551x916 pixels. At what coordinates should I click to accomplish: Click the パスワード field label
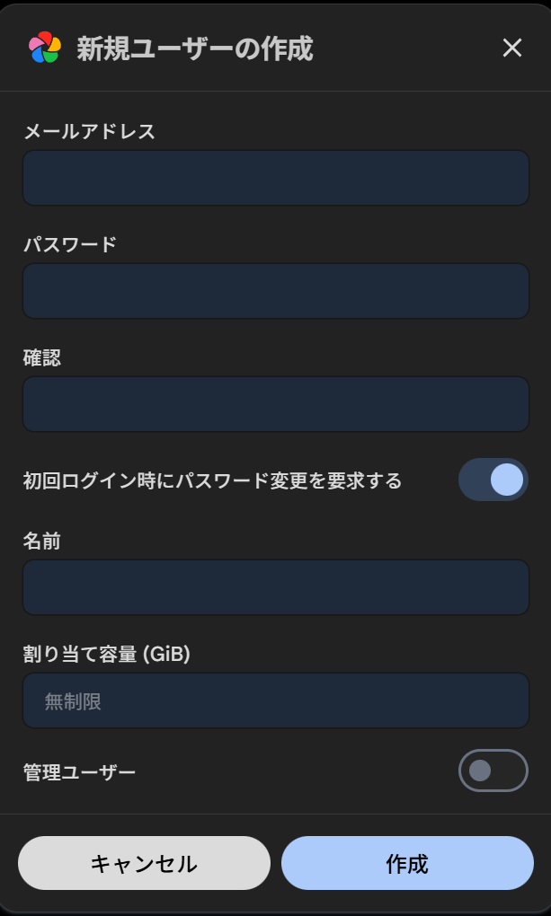[70, 244]
